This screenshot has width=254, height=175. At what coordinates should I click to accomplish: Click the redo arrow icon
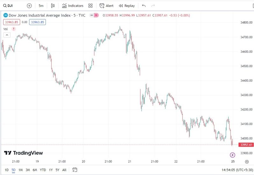[153, 5]
